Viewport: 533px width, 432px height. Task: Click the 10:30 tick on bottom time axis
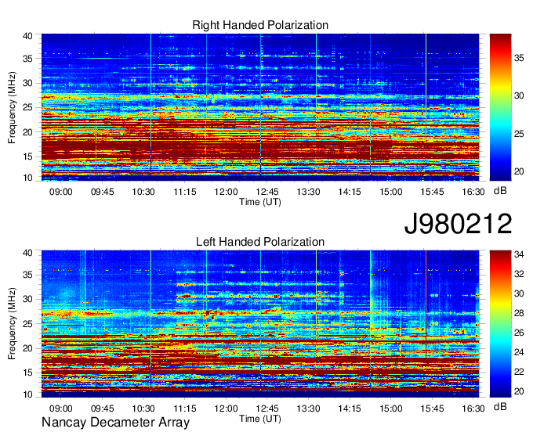coord(143,409)
